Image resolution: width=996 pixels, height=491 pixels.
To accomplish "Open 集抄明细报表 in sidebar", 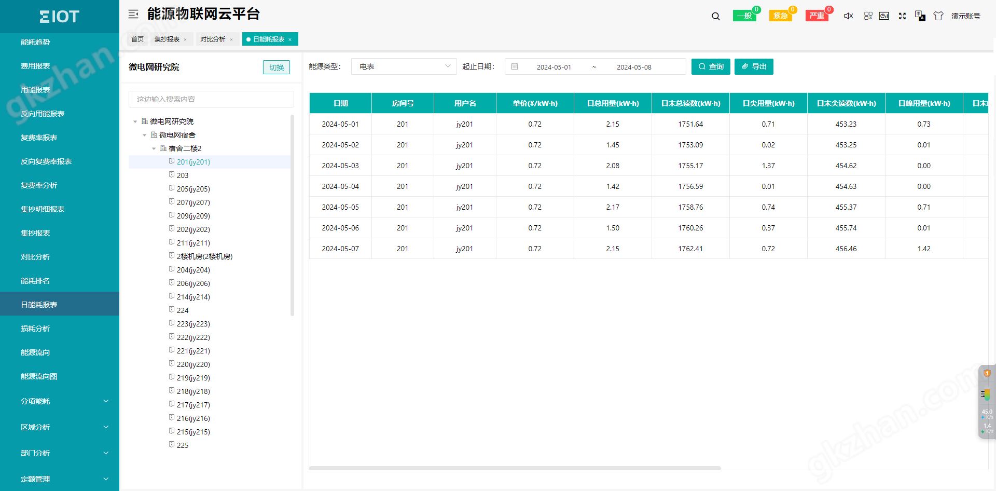I will coord(43,209).
